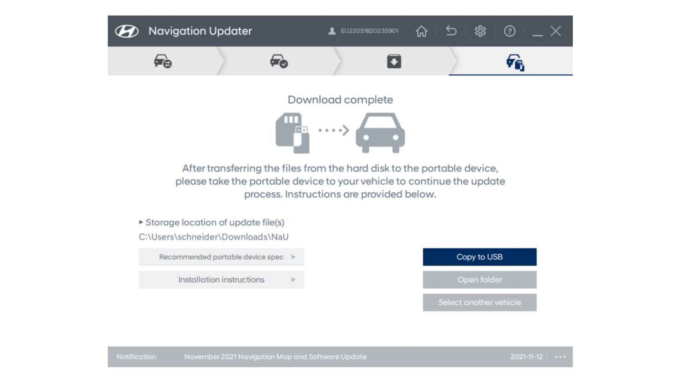This screenshot has height=389, width=691.
Task: Open the help question mark icon
Action: click(x=510, y=31)
